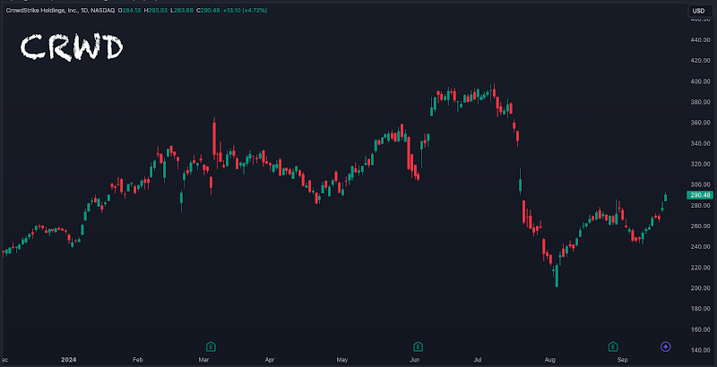The height and width of the screenshot is (367, 717).
Task: Click the 220.00 price axis label
Action: (x=701, y=267)
